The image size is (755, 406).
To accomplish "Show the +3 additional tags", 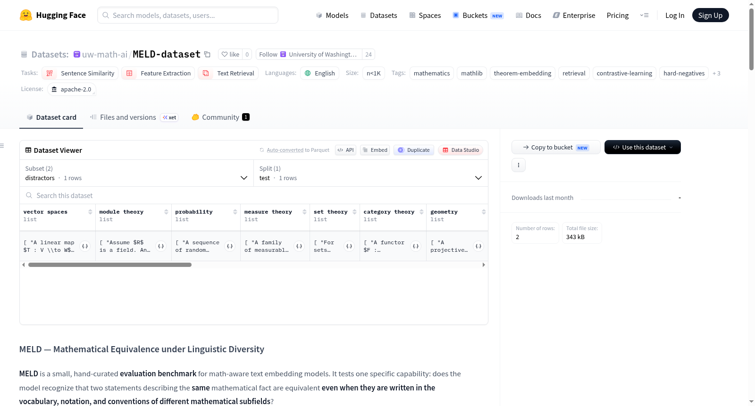I will click(716, 73).
